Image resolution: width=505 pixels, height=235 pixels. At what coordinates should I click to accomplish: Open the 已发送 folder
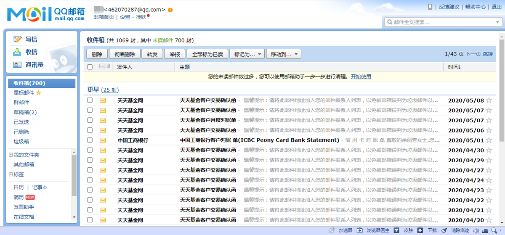(21, 122)
